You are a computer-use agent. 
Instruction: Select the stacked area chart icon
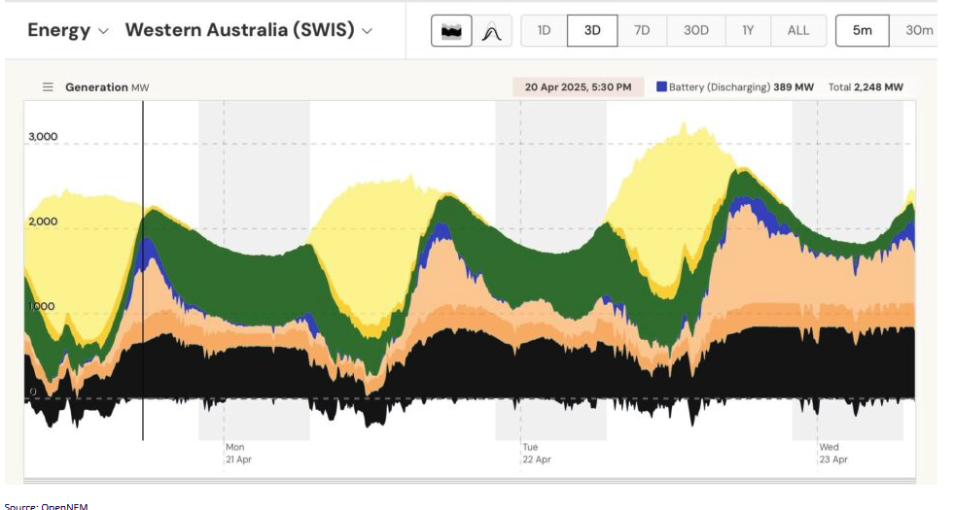(x=451, y=31)
